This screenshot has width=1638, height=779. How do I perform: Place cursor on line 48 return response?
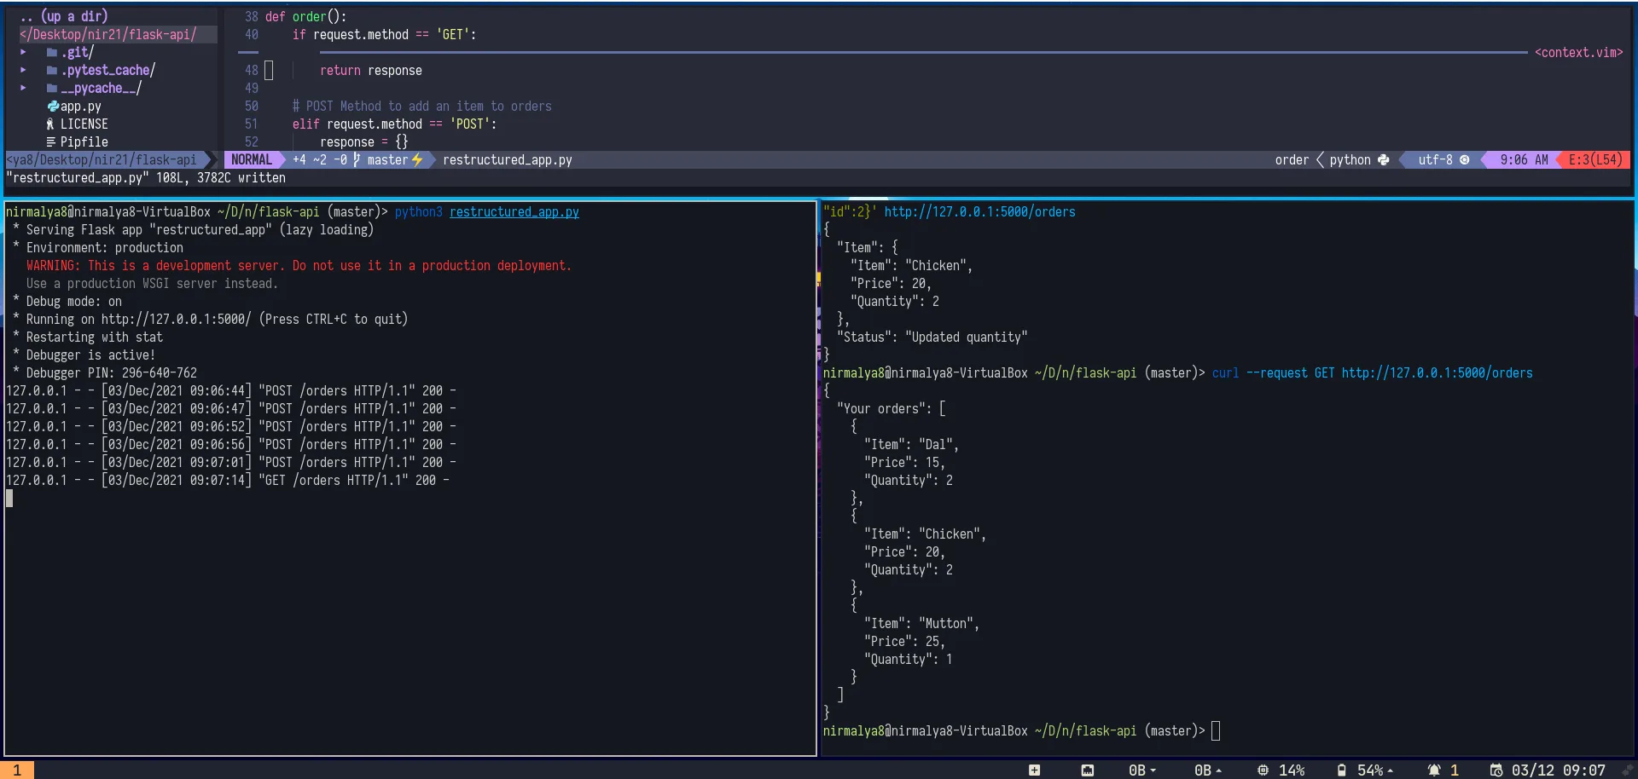point(371,70)
